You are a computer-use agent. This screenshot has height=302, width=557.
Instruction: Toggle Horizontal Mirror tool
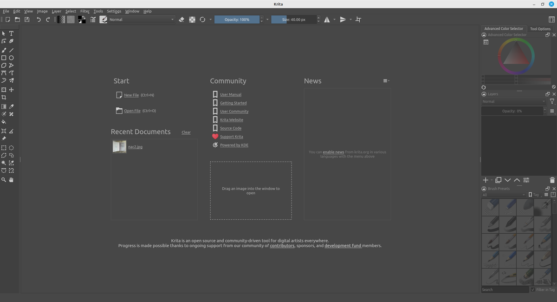click(327, 20)
